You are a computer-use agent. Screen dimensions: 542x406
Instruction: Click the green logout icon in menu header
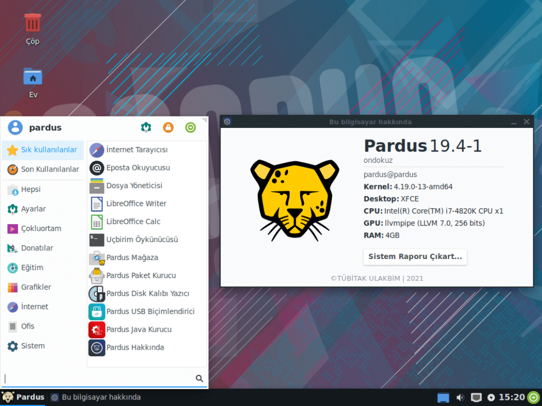point(191,127)
